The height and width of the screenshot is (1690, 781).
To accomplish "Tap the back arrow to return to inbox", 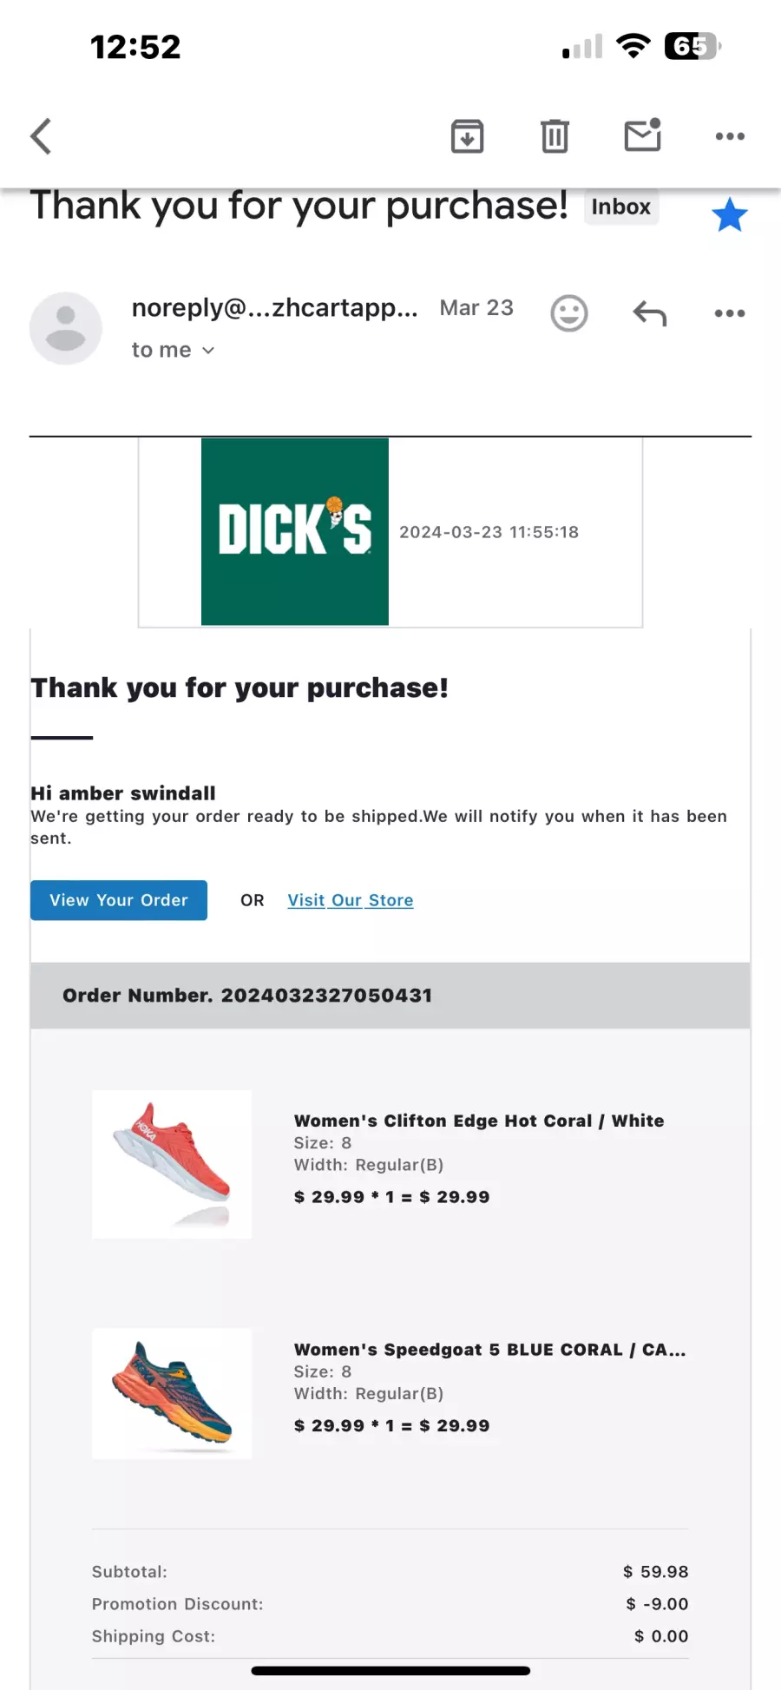I will 41,136.
